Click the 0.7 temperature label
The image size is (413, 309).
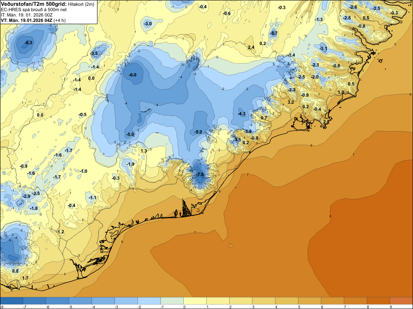[263, 118]
